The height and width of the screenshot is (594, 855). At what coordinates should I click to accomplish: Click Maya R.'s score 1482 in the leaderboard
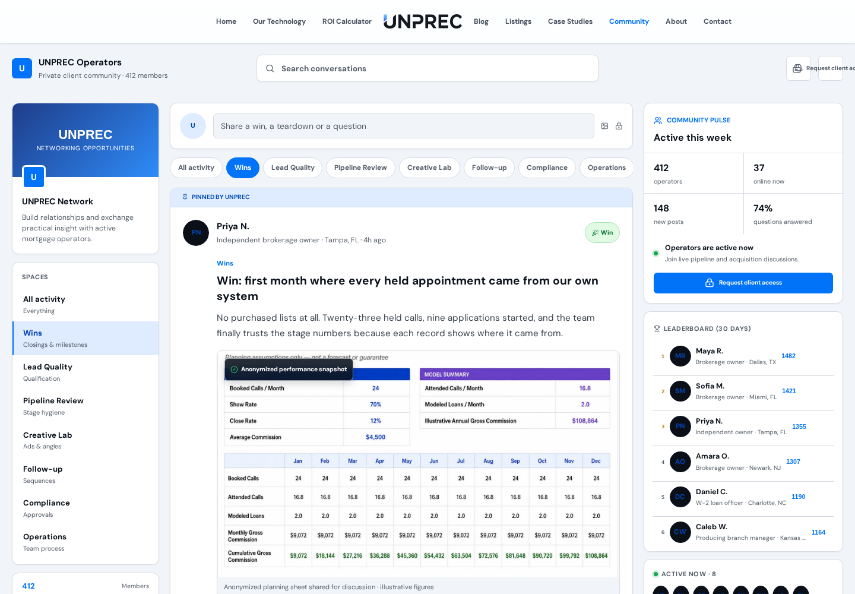(788, 356)
